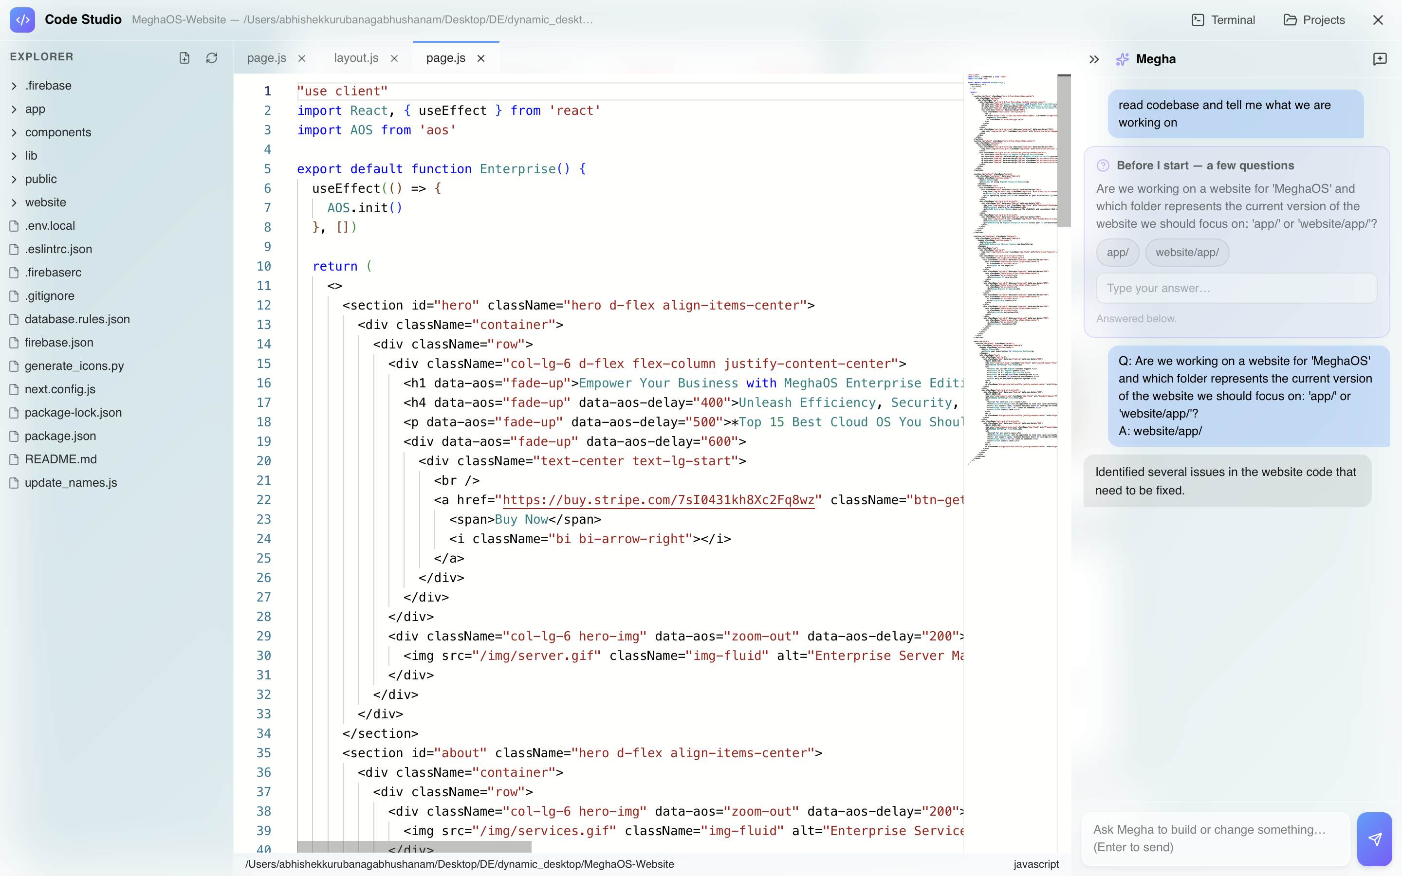Click the project path in status bar
The image size is (1402, 876).
(x=460, y=864)
